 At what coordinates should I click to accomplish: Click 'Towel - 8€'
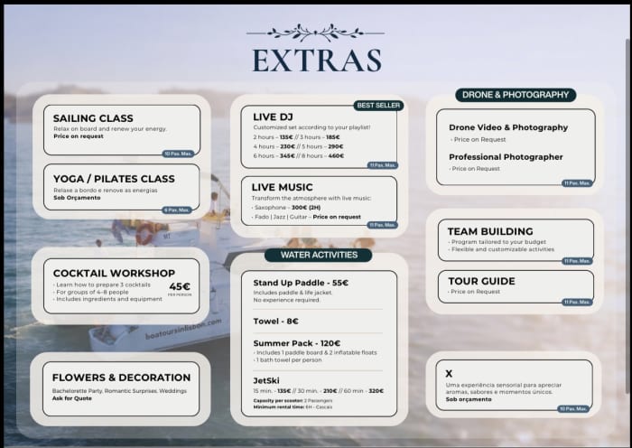(275, 321)
